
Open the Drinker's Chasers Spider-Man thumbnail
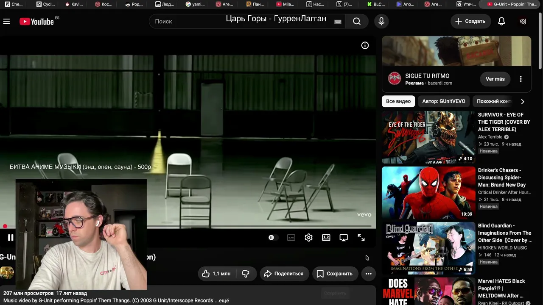tap(428, 193)
